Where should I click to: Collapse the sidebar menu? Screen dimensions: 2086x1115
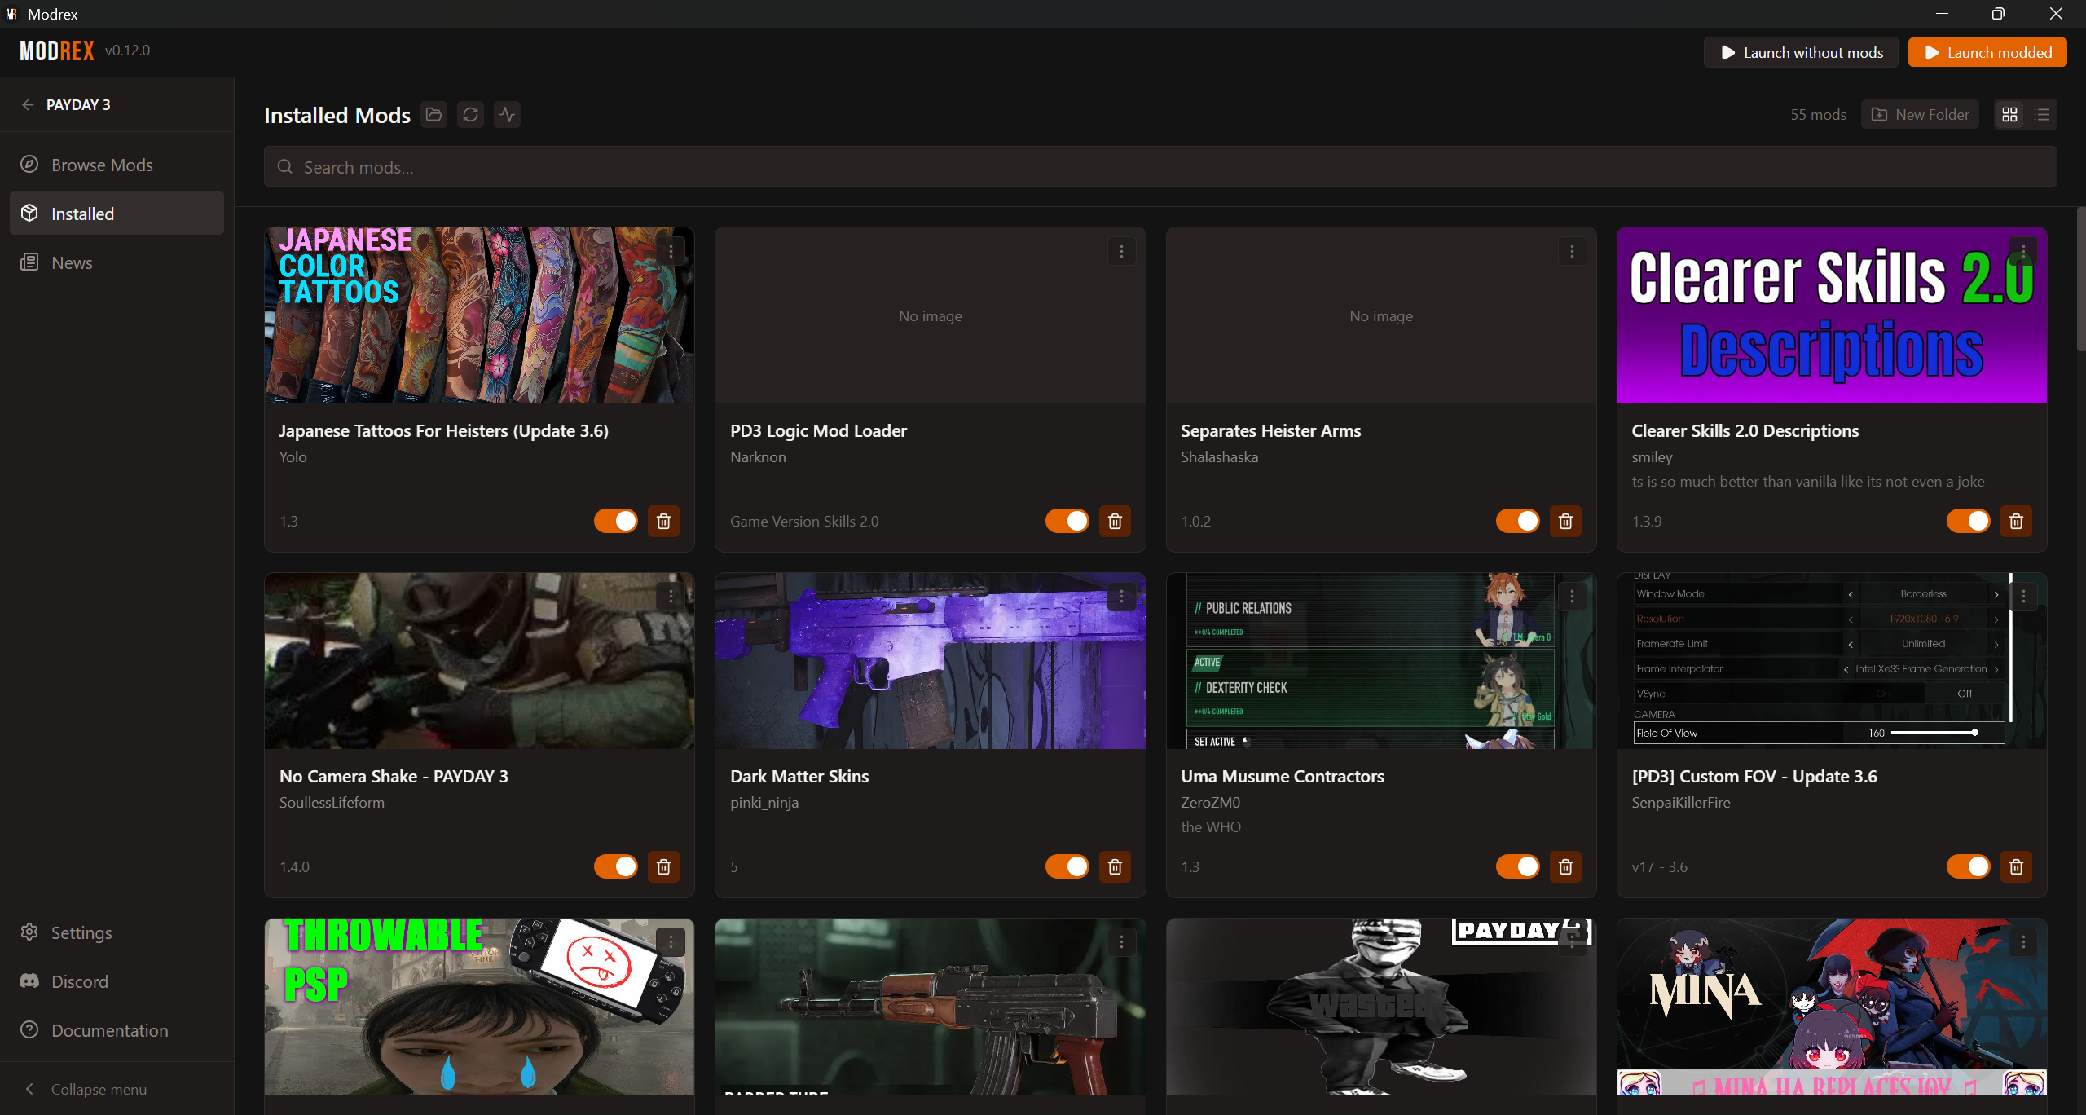pos(117,1089)
